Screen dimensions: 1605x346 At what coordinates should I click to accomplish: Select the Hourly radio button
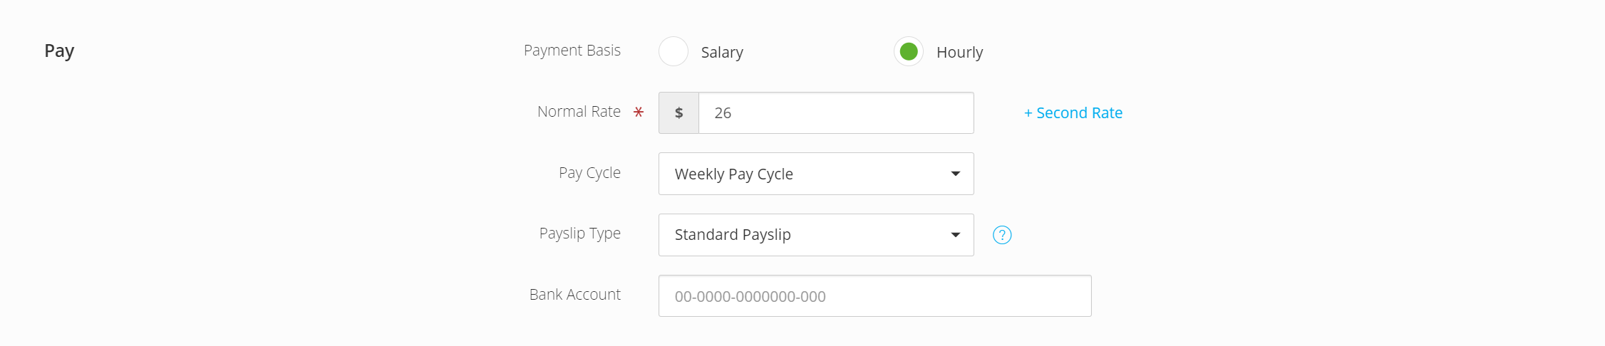click(x=909, y=51)
